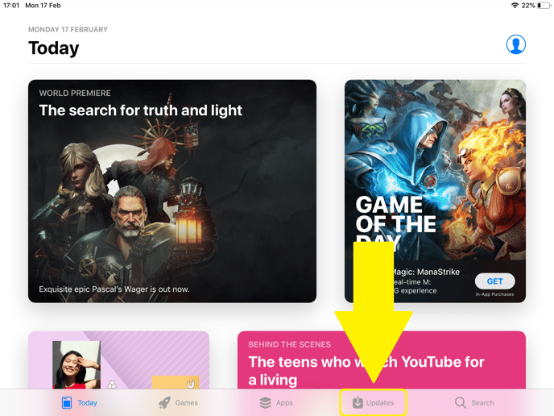Tap the Today tab icon
The height and width of the screenshot is (416, 554).
coord(67,402)
